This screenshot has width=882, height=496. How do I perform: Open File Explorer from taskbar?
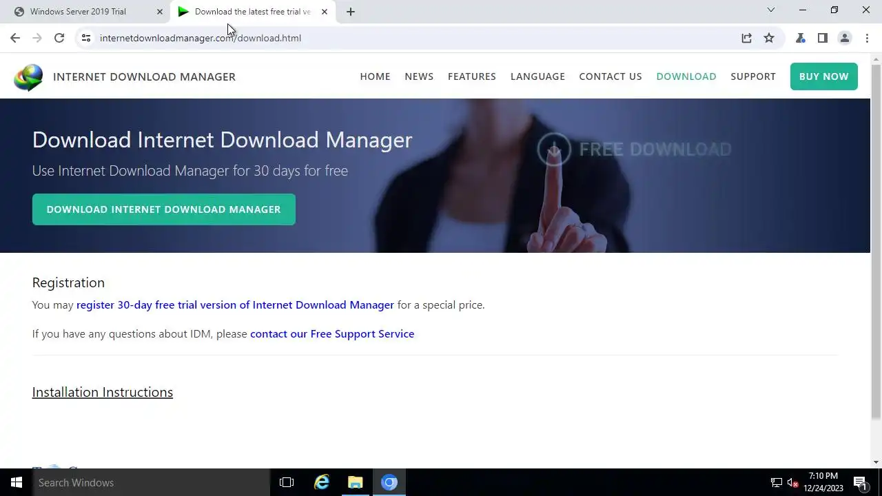(356, 482)
